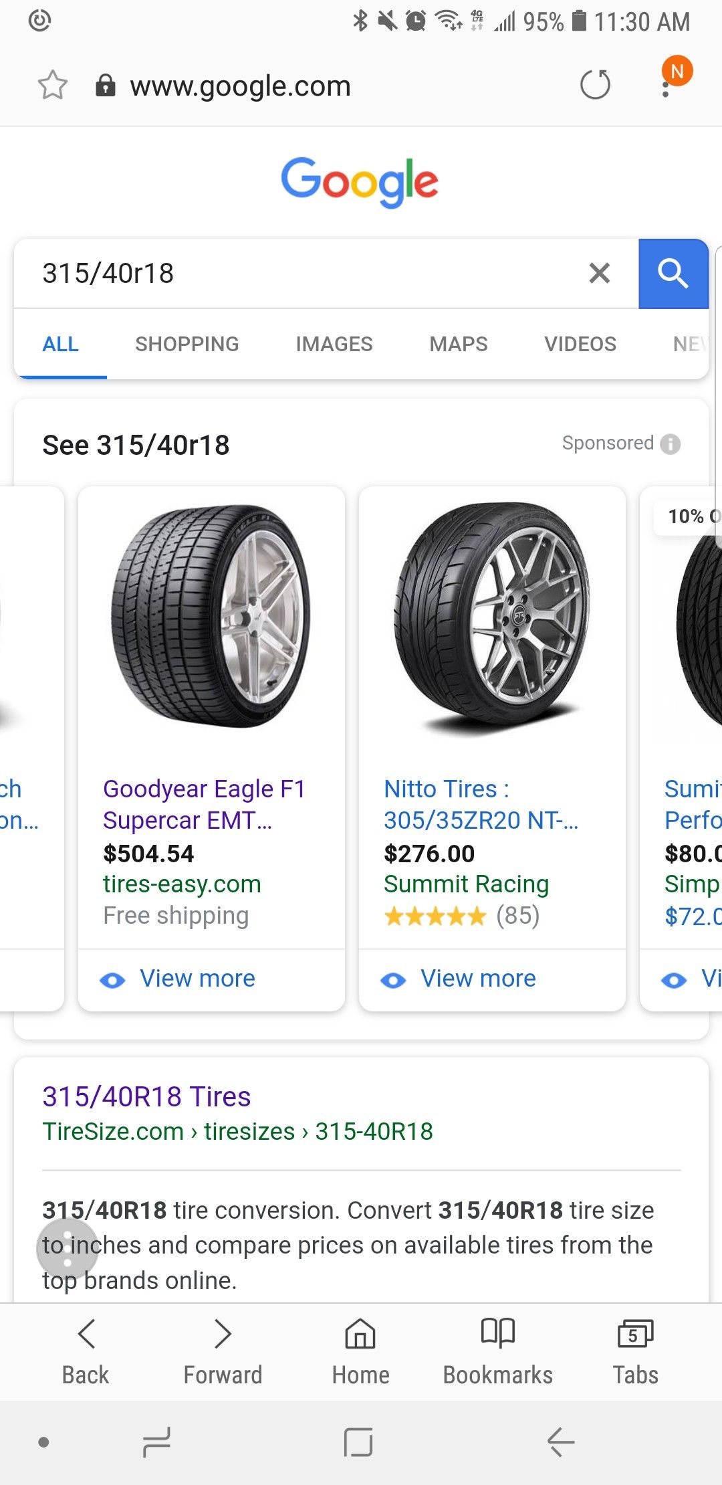This screenshot has height=1485, width=722.
Task: Switch to the IMAGES tab
Action: [x=334, y=344]
